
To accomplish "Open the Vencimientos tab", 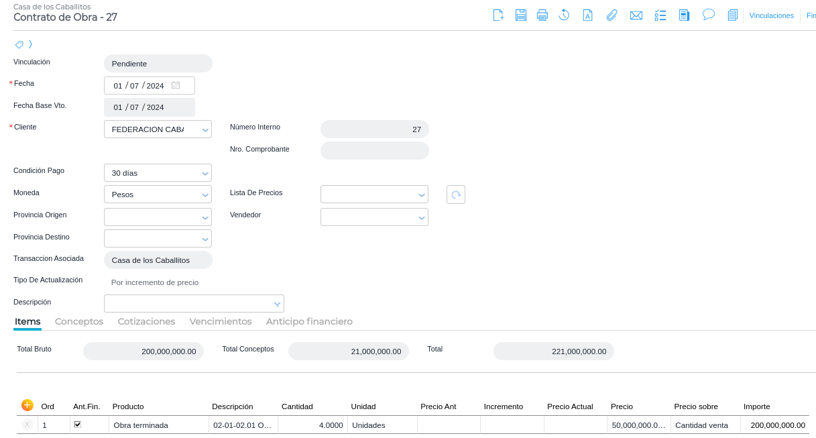I will [x=221, y=322].
